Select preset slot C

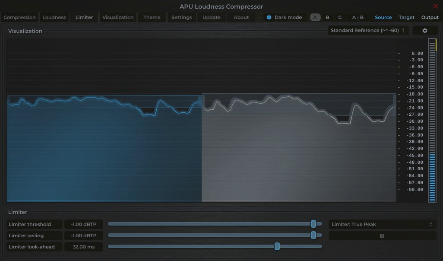(339, 17)
